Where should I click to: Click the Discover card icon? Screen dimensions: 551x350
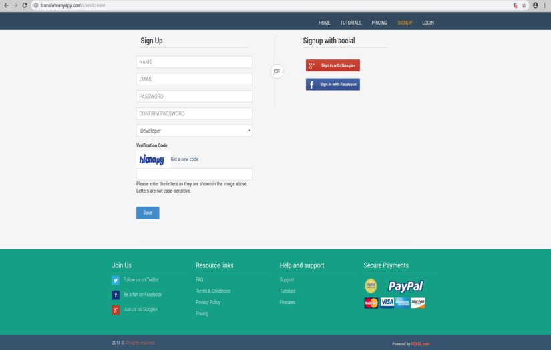click(x=418, y=302)
